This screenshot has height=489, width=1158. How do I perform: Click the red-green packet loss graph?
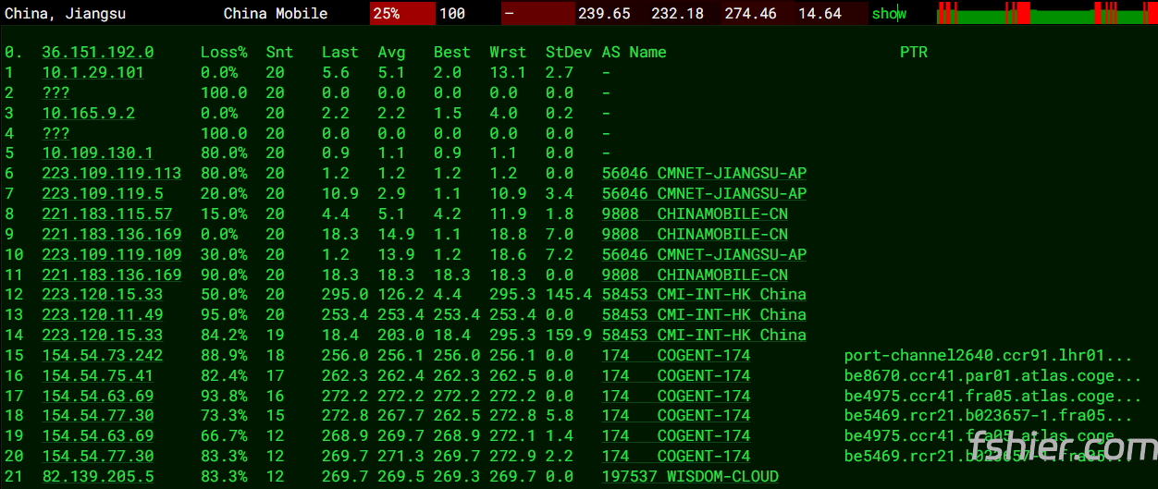click(x=1043, y=14)
